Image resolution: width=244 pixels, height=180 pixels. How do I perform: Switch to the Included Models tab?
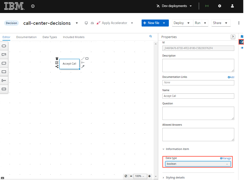click(74, 37)
